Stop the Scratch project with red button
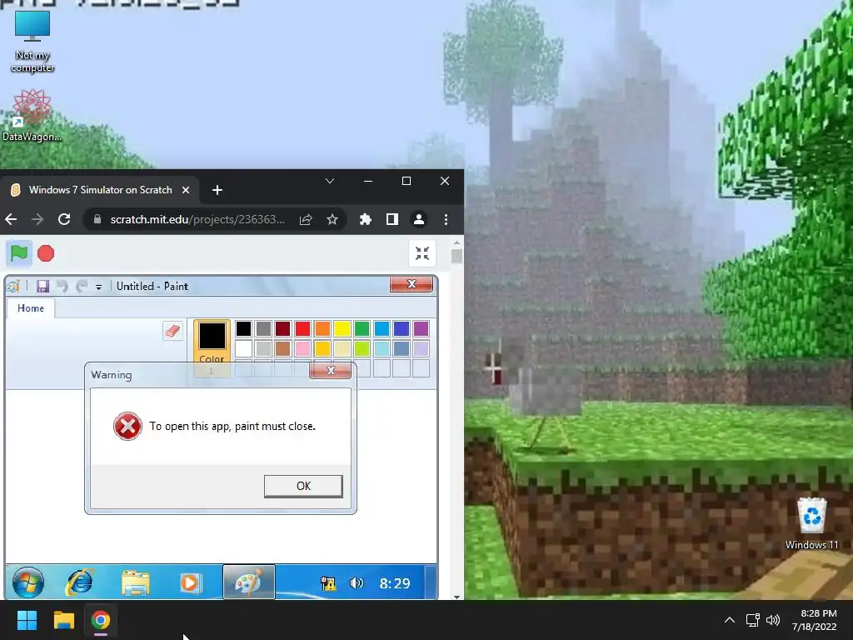 click(x=46, y=253)
